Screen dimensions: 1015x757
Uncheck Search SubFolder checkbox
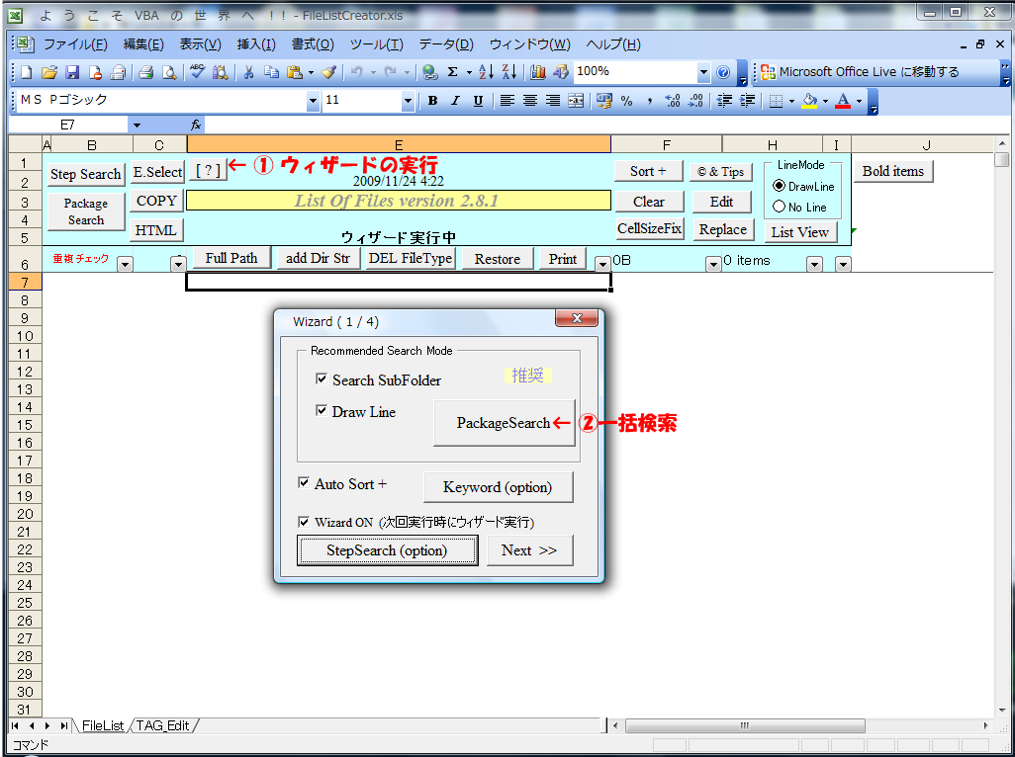pos(322,378)
